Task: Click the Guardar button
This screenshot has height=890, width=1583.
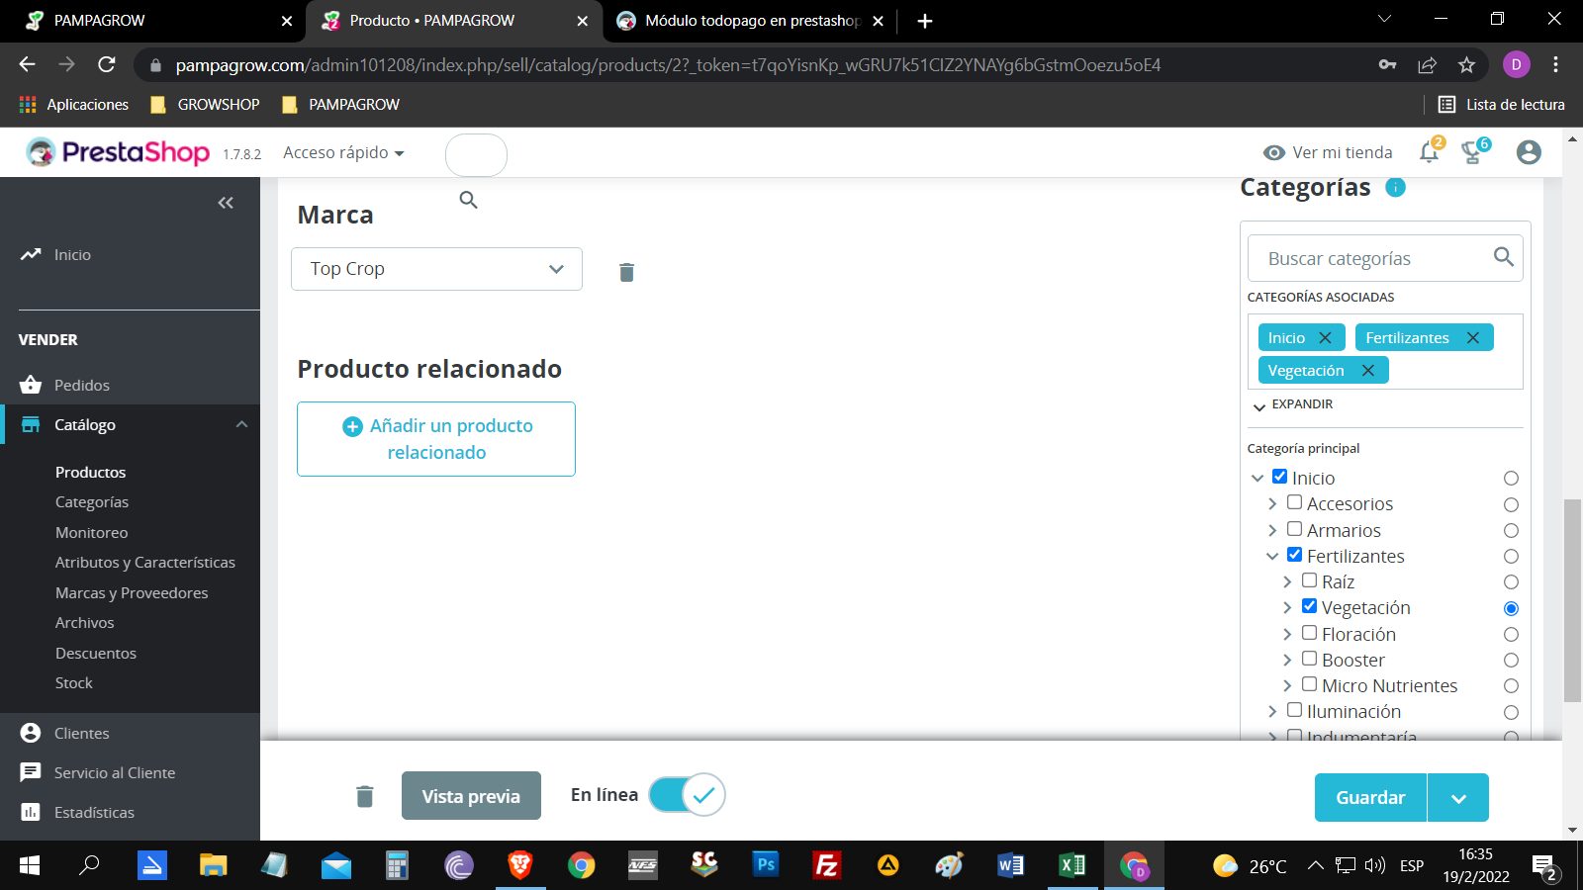Action: 1370,798
